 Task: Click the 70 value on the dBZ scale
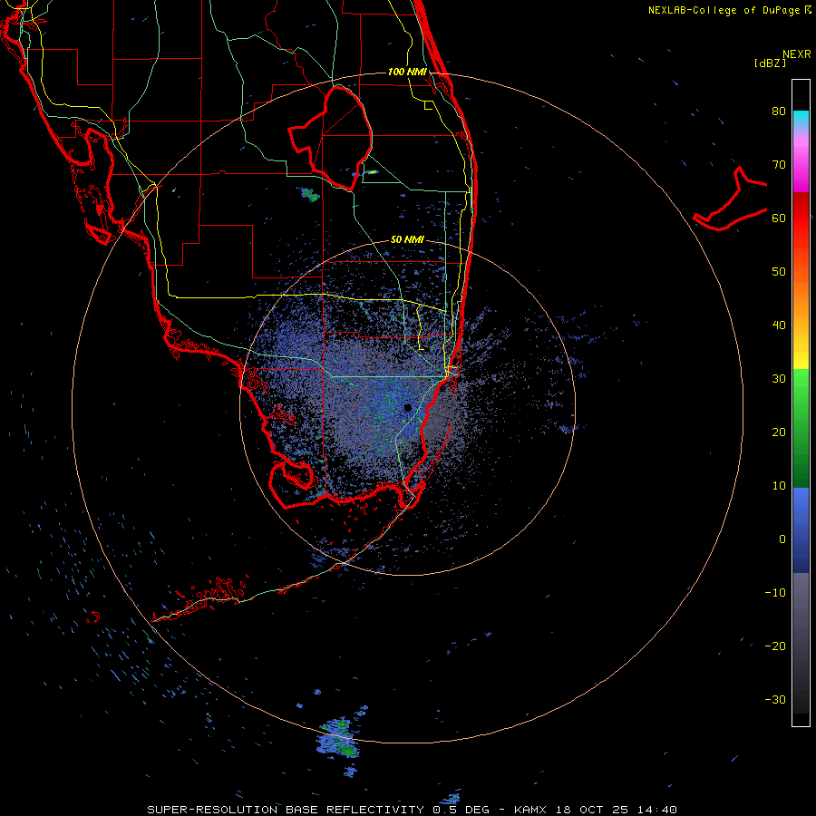[779, 165]
